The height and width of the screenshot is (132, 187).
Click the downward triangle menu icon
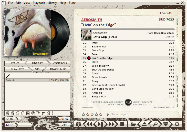pyautogui.click(x=166, y=124)
